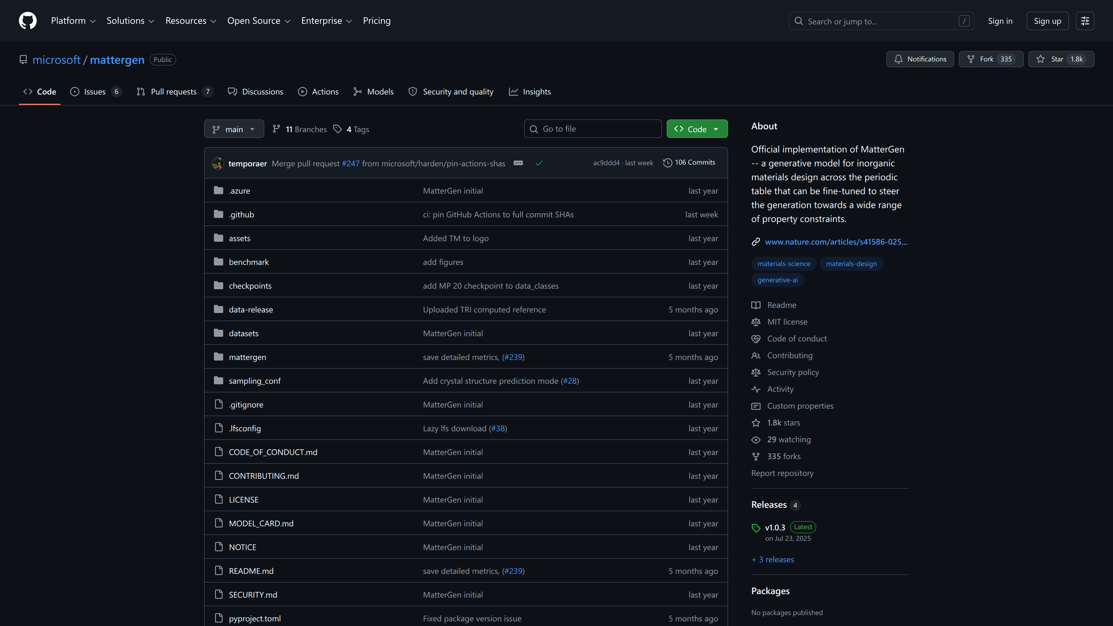Click the Activity pulse icon
This screenshot has height=626, width=1113.
tap(756, 389)
